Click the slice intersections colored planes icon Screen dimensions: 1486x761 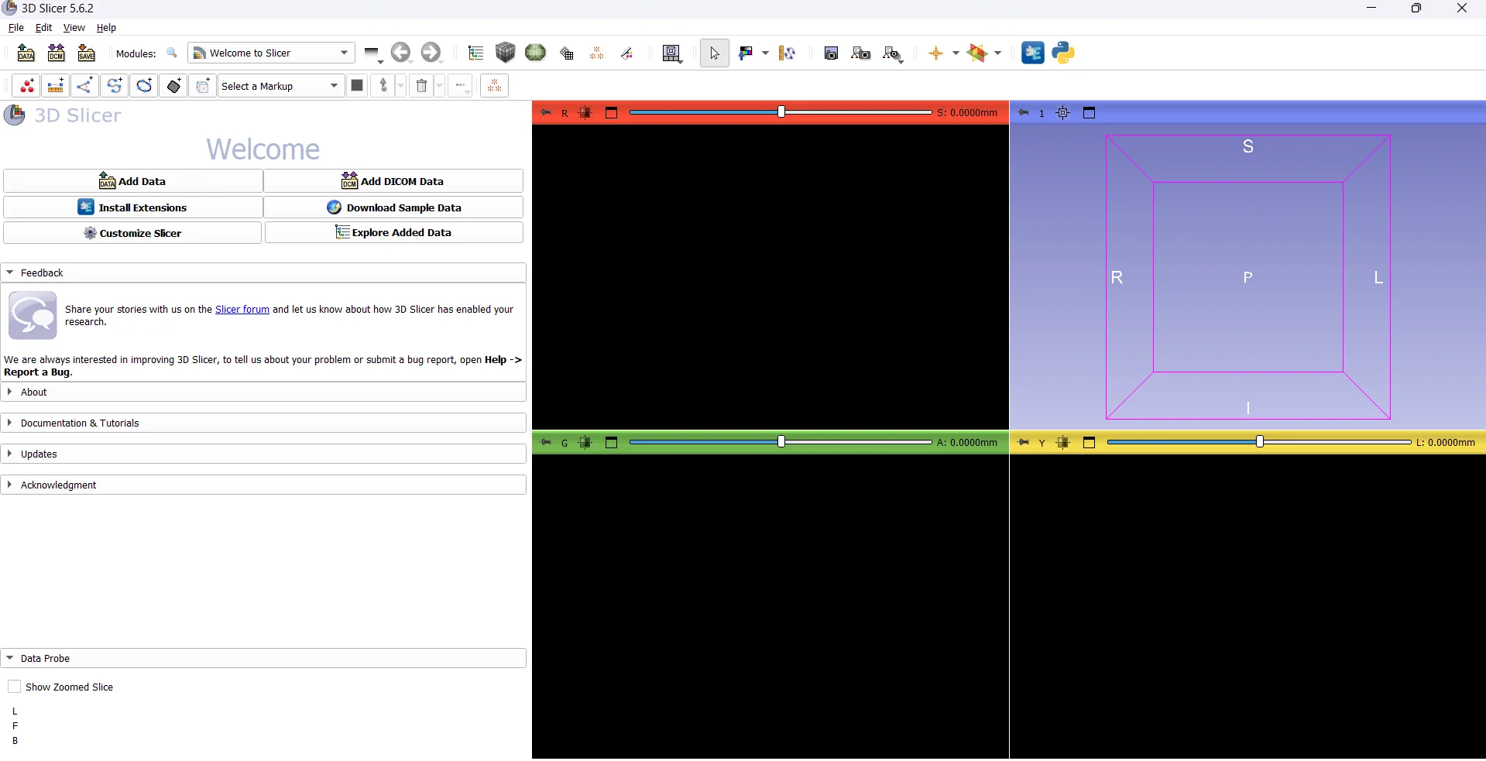[977, 53]
